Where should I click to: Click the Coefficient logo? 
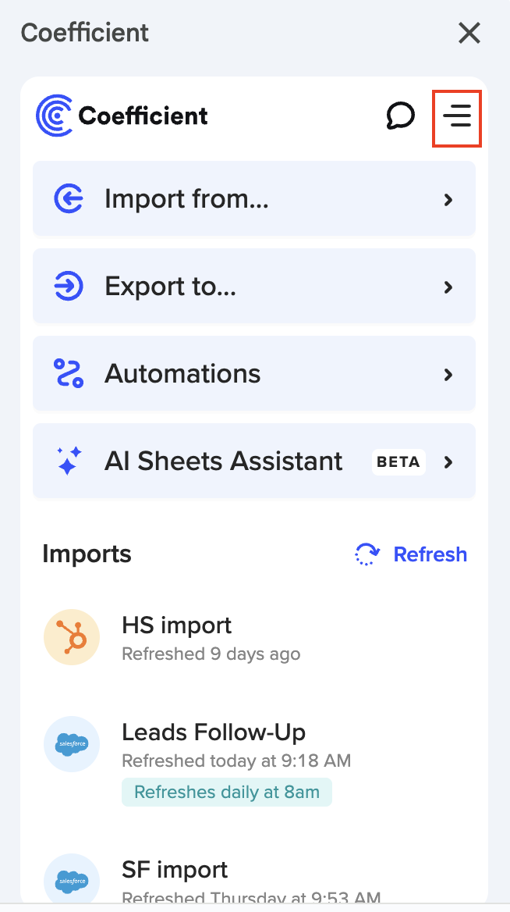[122, 116]
